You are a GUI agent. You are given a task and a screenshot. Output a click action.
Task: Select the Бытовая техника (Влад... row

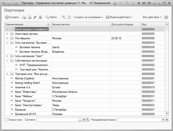point(85,52)
